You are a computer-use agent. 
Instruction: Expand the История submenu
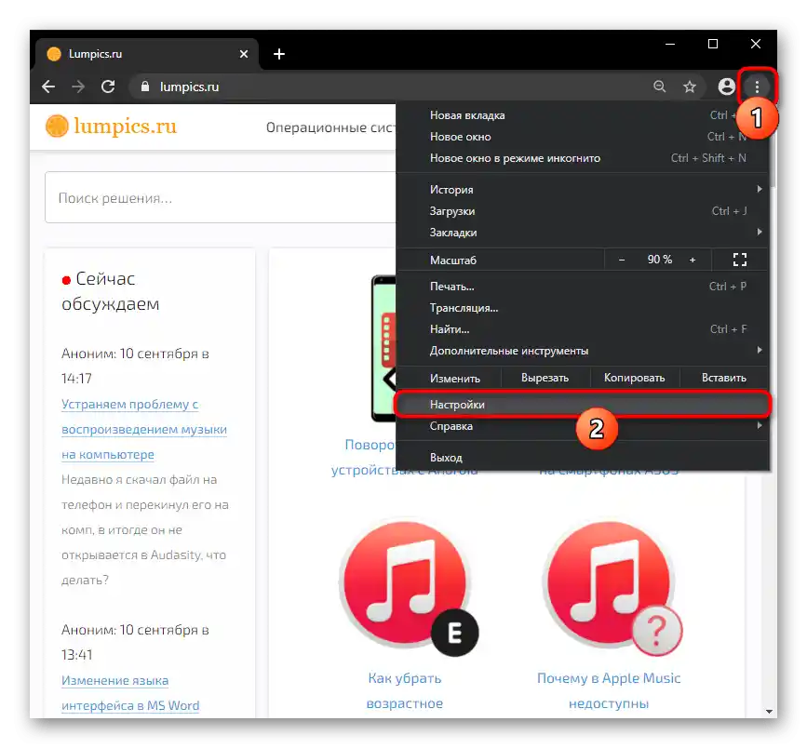pyautogui.click(x=583, y=189)
